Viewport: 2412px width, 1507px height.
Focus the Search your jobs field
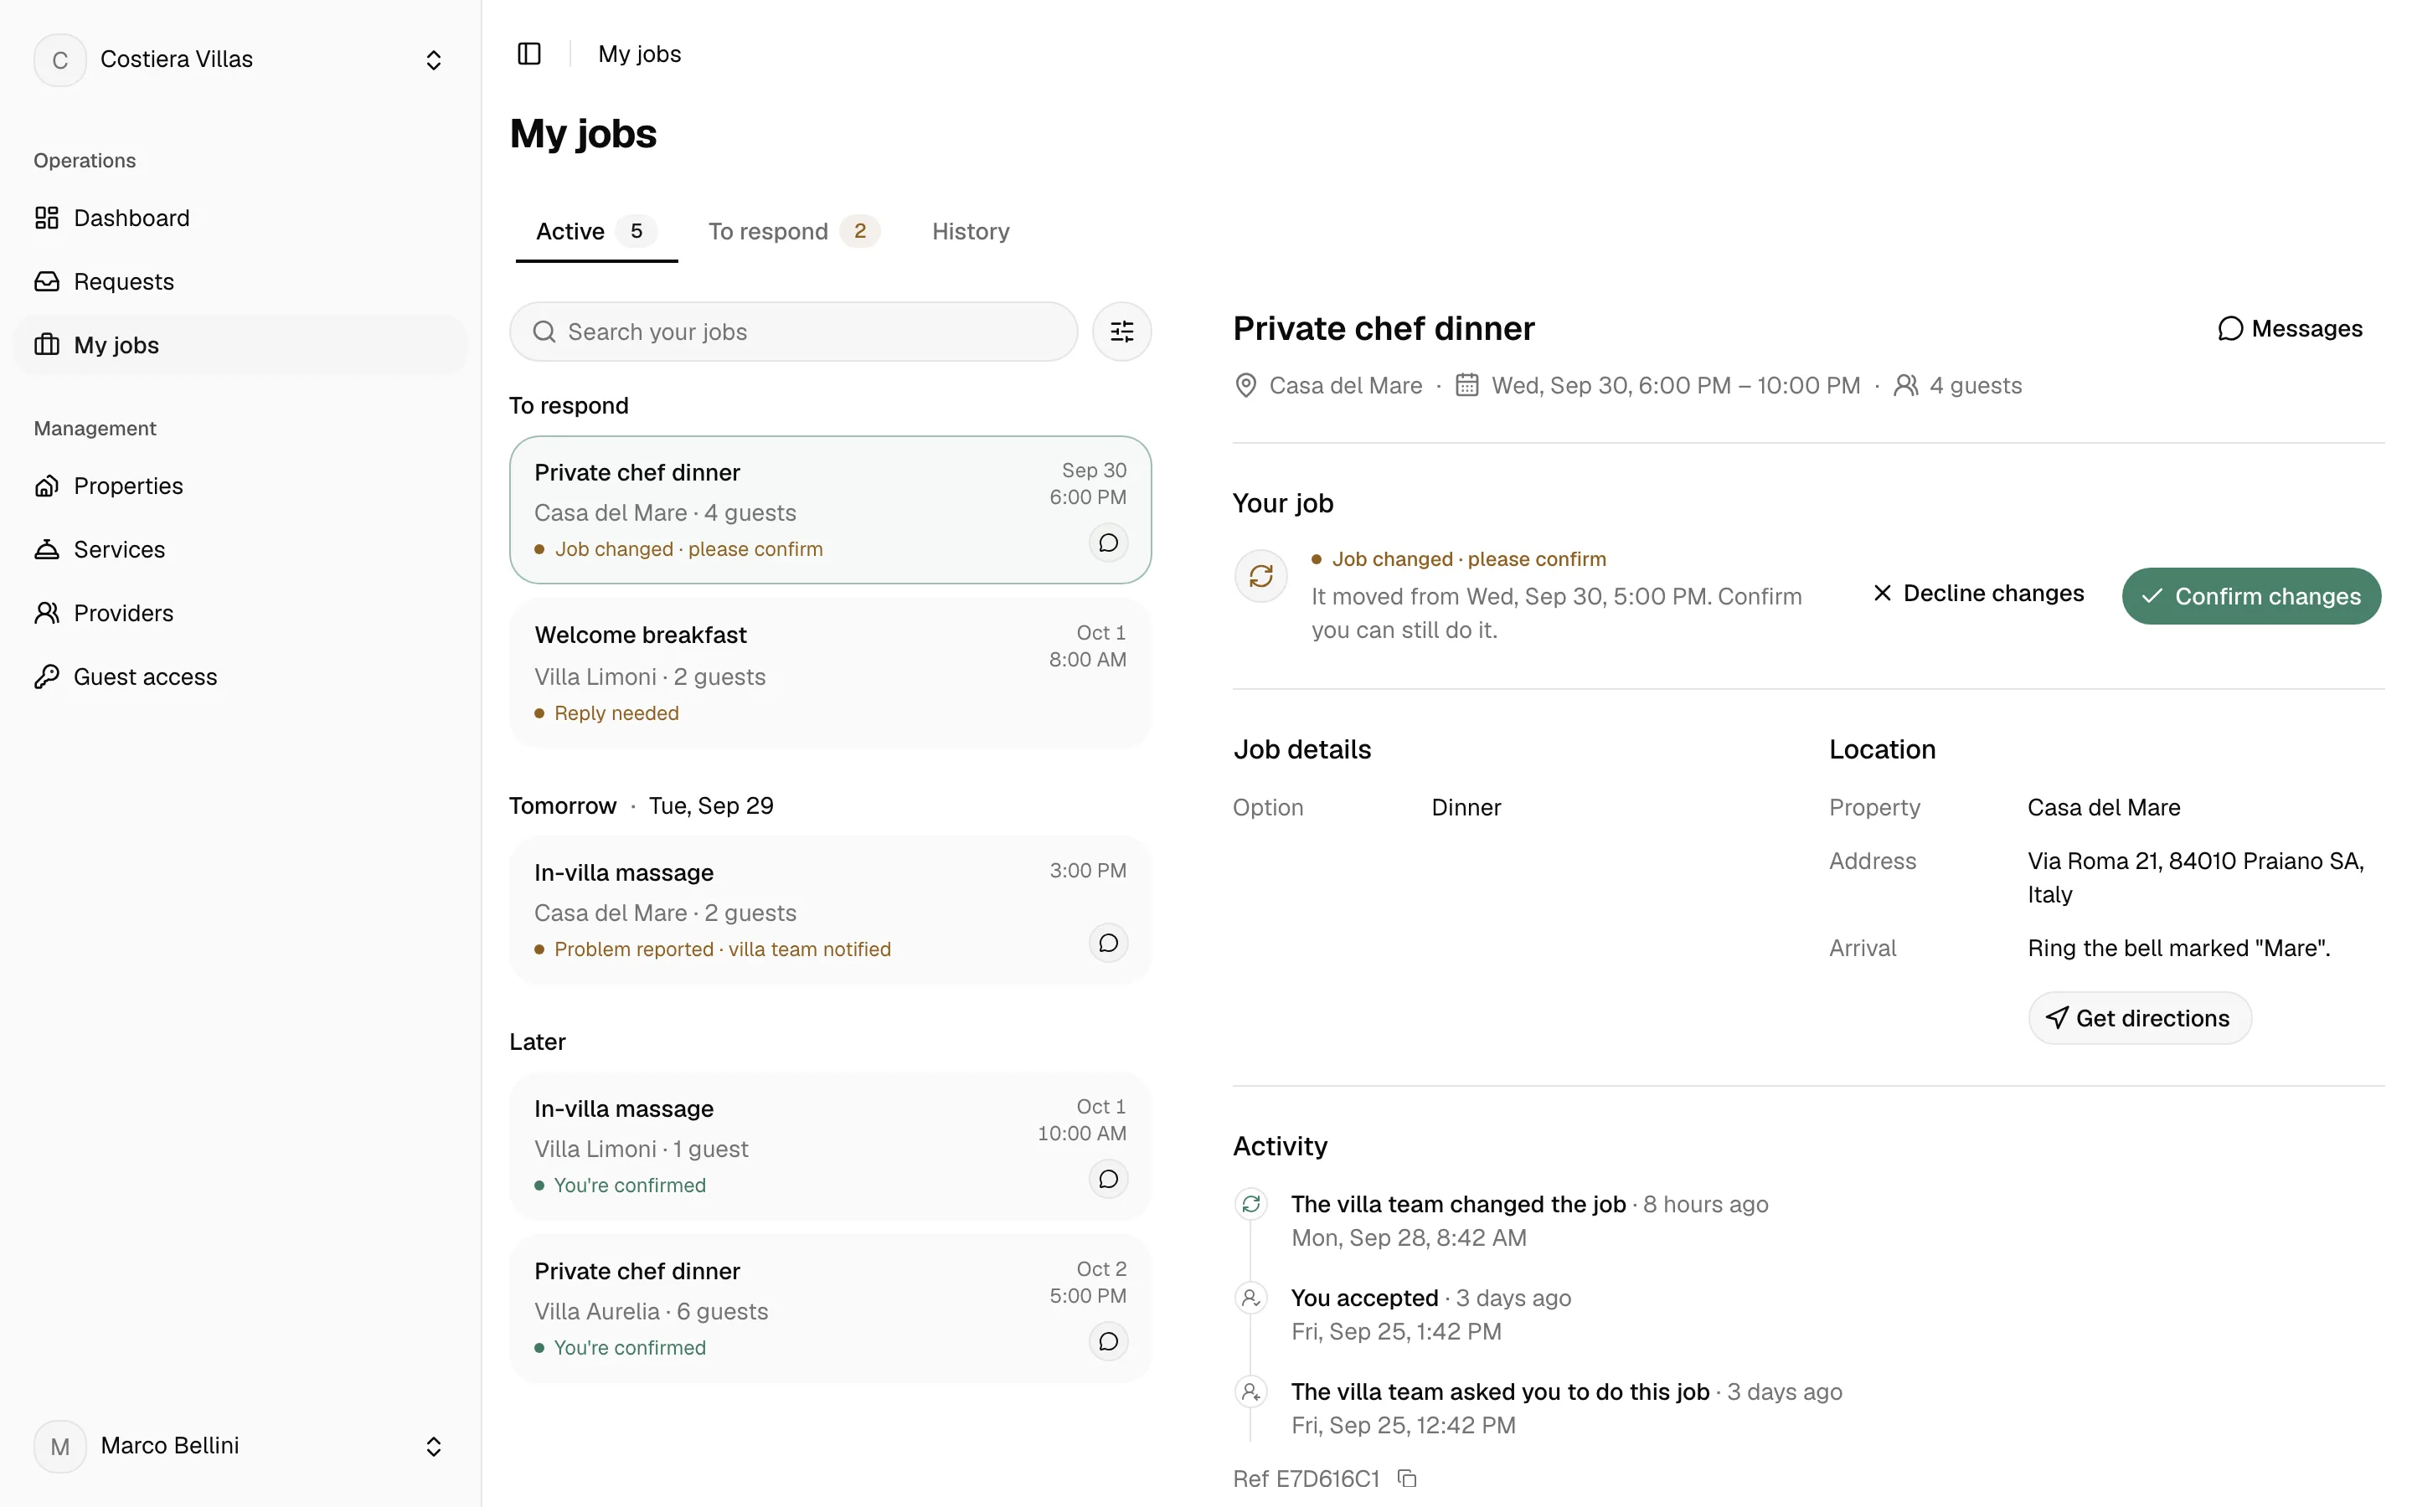click(x=793, y=332)
